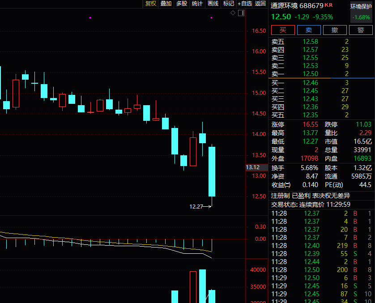Open the 环境保护 sector box
The height and width of the screenshot is (303, 375).
pyautogui.click(x=361, y=12)
